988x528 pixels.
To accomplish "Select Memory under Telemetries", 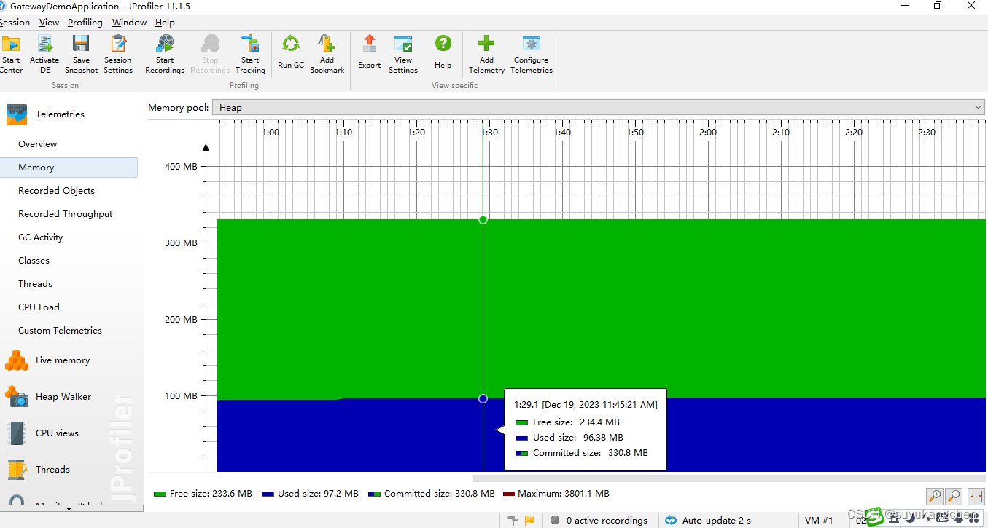I will (69, 168).
